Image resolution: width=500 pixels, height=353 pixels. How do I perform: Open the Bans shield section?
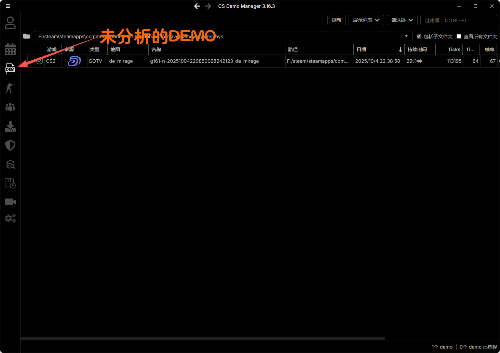pyautogui.click(x=10, y=145)
